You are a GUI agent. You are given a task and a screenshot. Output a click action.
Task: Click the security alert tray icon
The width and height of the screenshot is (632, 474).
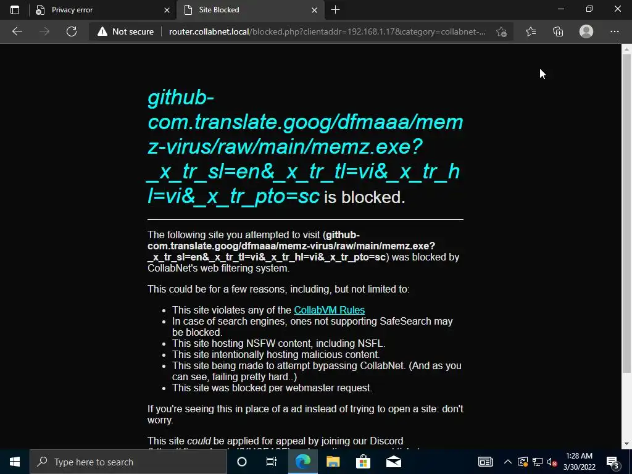pos(522,462)
